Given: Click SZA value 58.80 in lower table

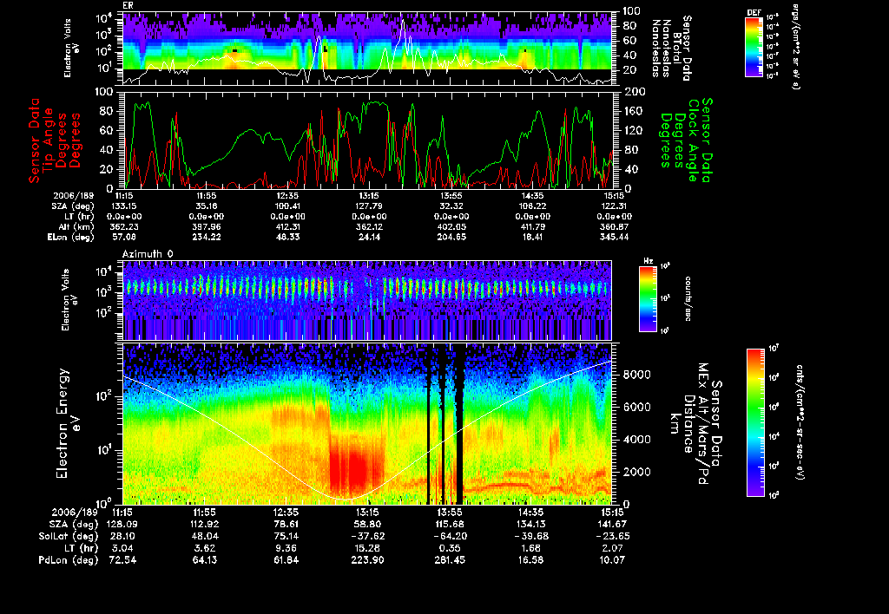Looking at the screenshot, I should point(367,525).
